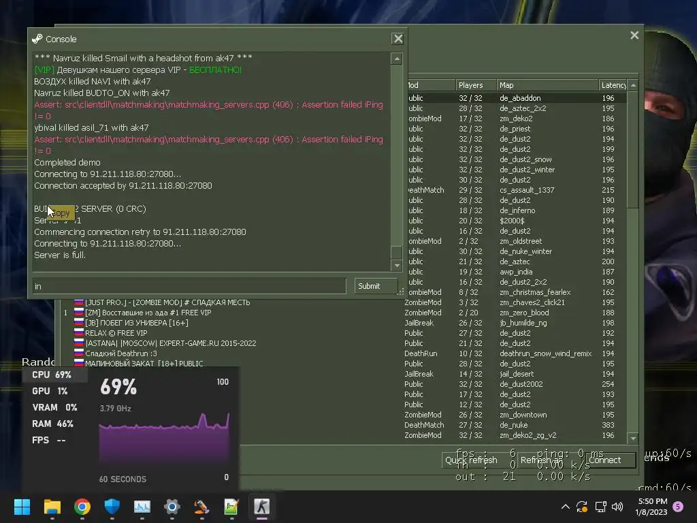The width and height of the screenshot is (697, 523).
Task: Select de_dust2002 server row
Action: 434,384
